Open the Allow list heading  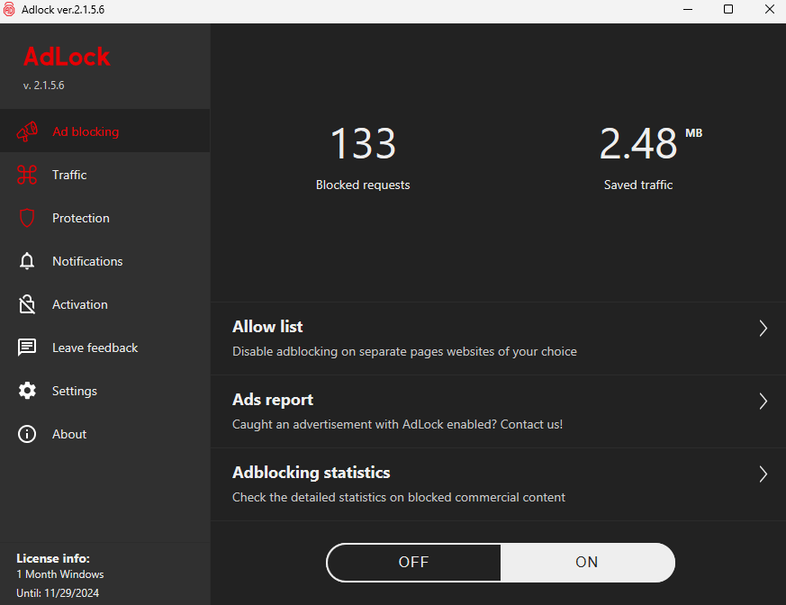(x=267, y=327)
